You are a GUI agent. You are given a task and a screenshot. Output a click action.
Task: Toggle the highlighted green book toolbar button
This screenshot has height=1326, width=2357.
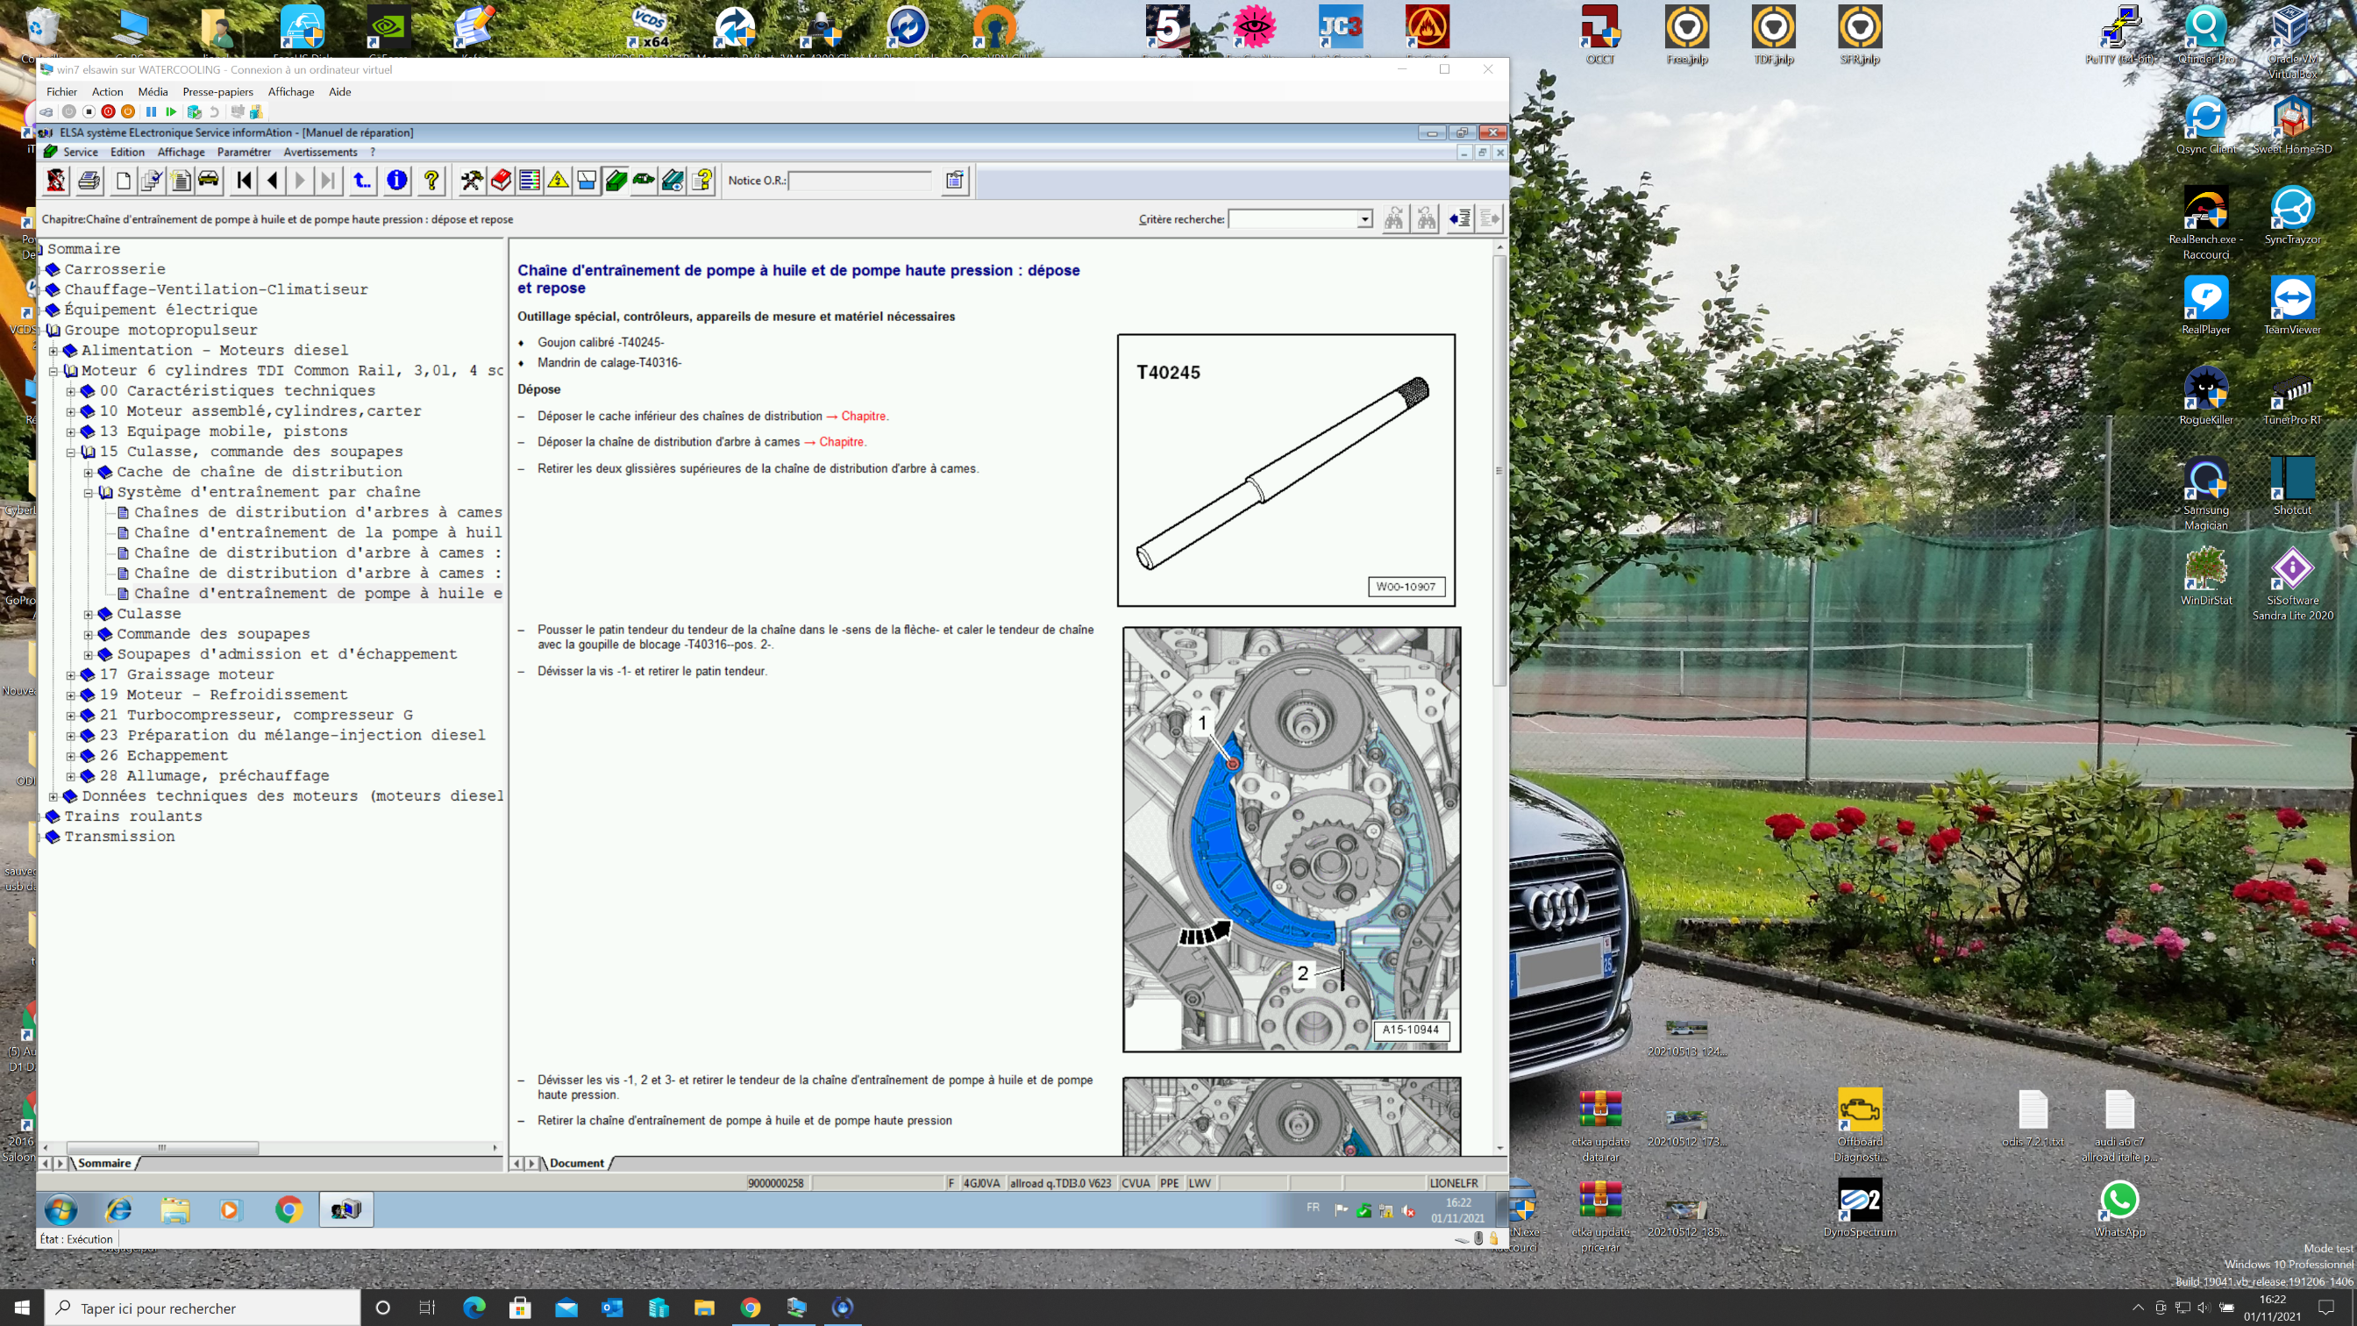616,181
